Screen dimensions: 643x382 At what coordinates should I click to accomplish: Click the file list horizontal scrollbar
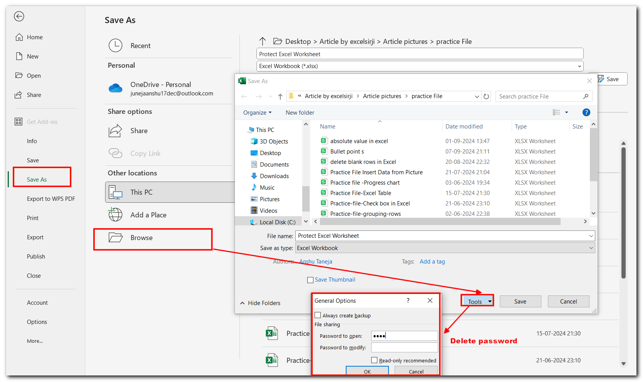(440, 222)
